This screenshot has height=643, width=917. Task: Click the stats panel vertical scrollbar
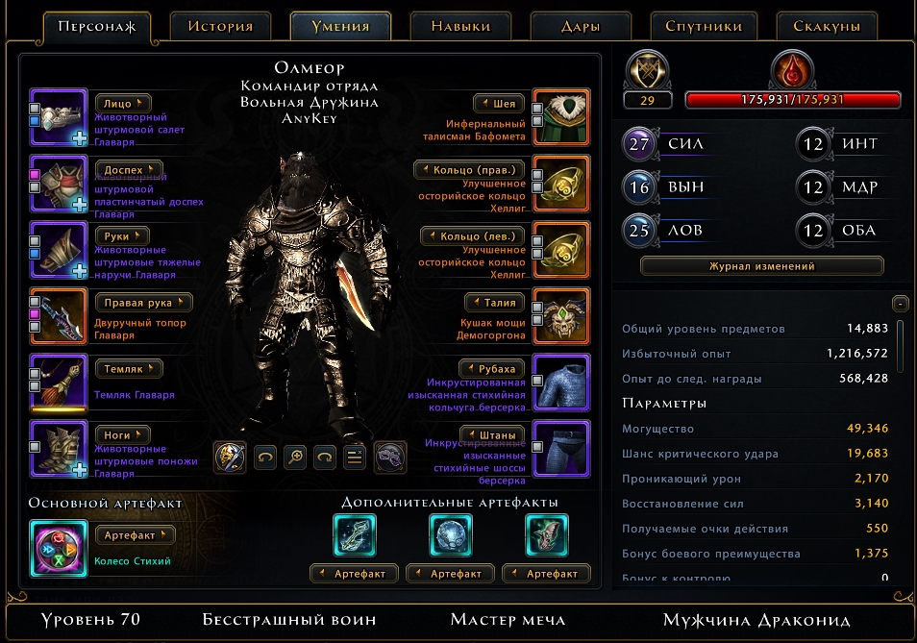pos(900,345)
